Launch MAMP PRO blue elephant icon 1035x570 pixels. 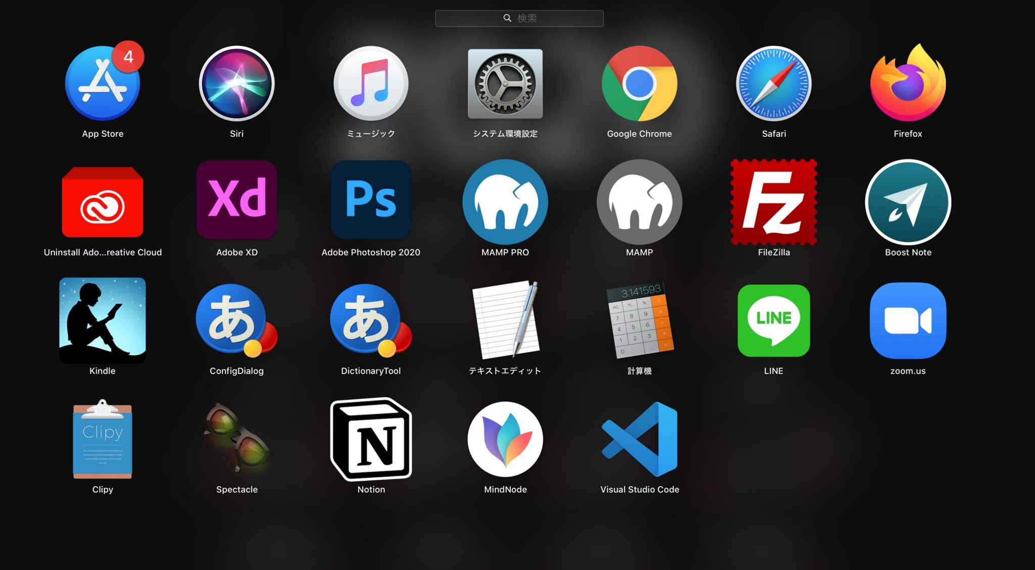[x=505, y=202]
